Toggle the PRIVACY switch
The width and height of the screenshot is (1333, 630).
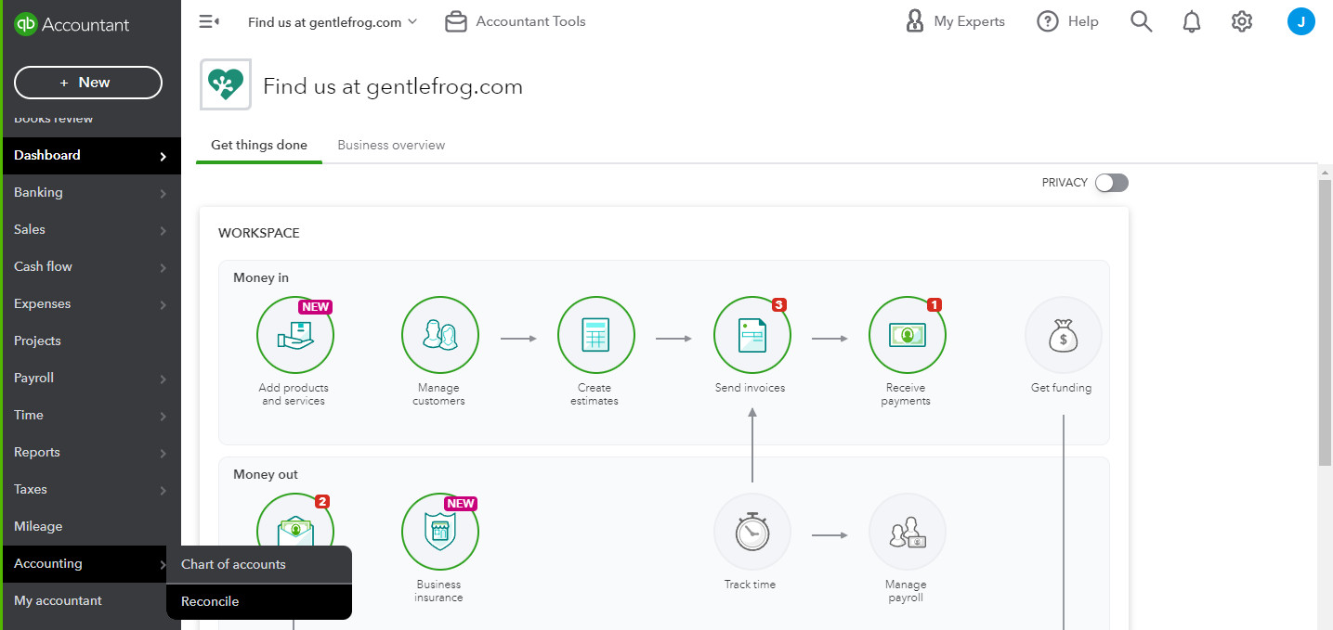pos(1111,183)
